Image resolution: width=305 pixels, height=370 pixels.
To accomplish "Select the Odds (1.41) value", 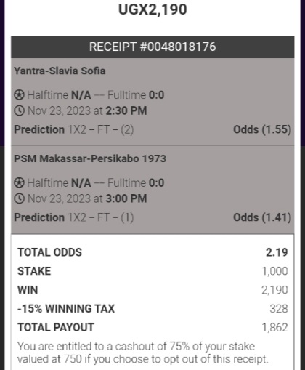I will pyautogui.click(x=262, y=217).
